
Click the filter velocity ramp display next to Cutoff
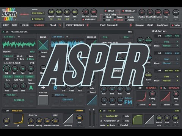pyautogui.click(x=149, y=119)
